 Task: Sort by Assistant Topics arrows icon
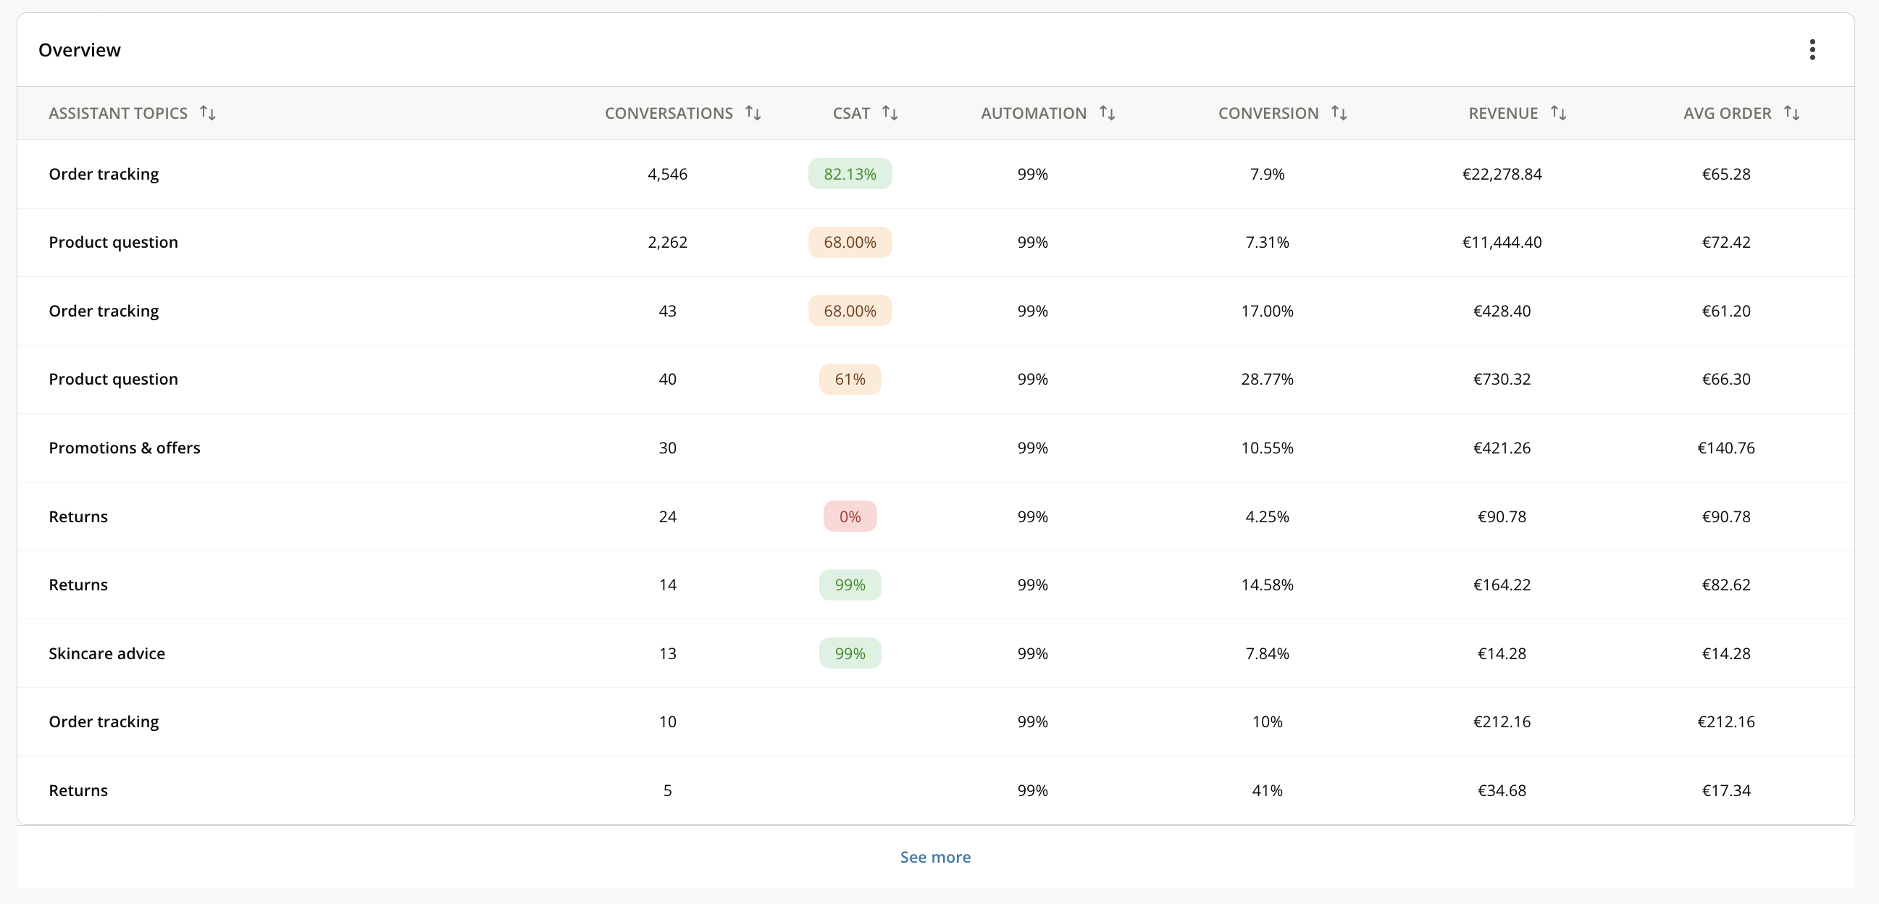coord(208,113)
